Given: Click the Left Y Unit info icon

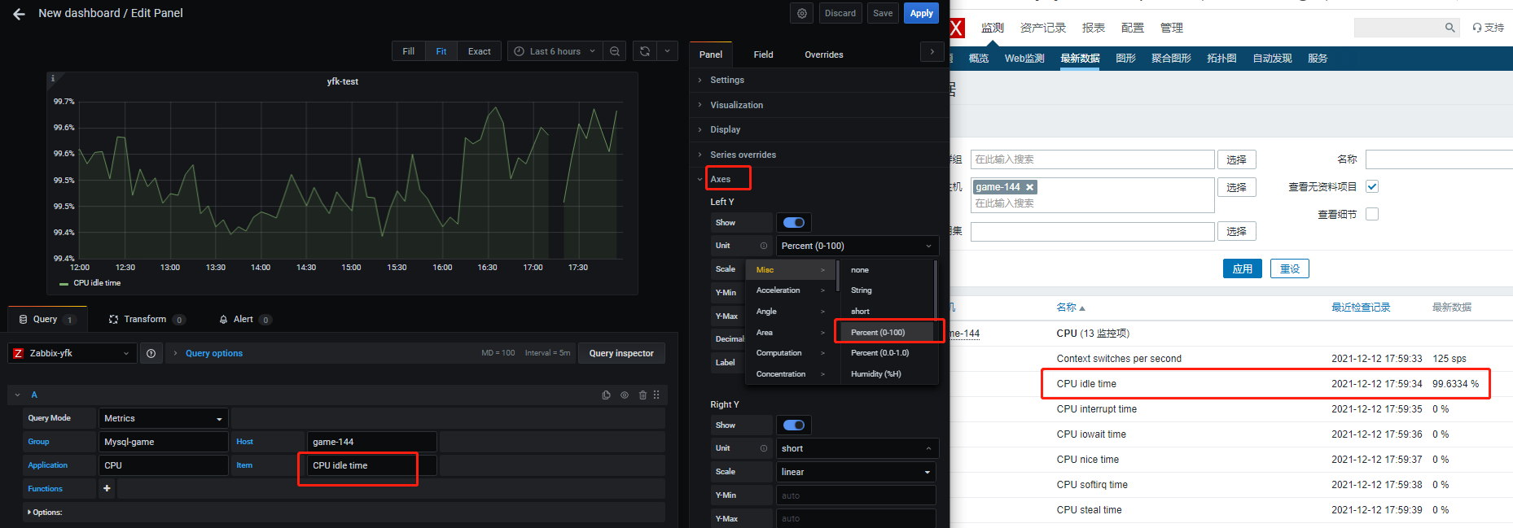Looking at the screenshot, I should click(764, 246).
